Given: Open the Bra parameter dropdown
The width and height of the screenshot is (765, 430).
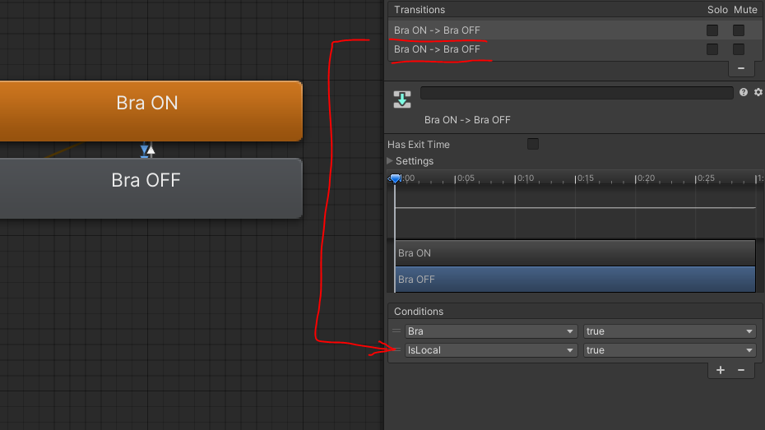Looking at the screenshot, I should (491, 331).
